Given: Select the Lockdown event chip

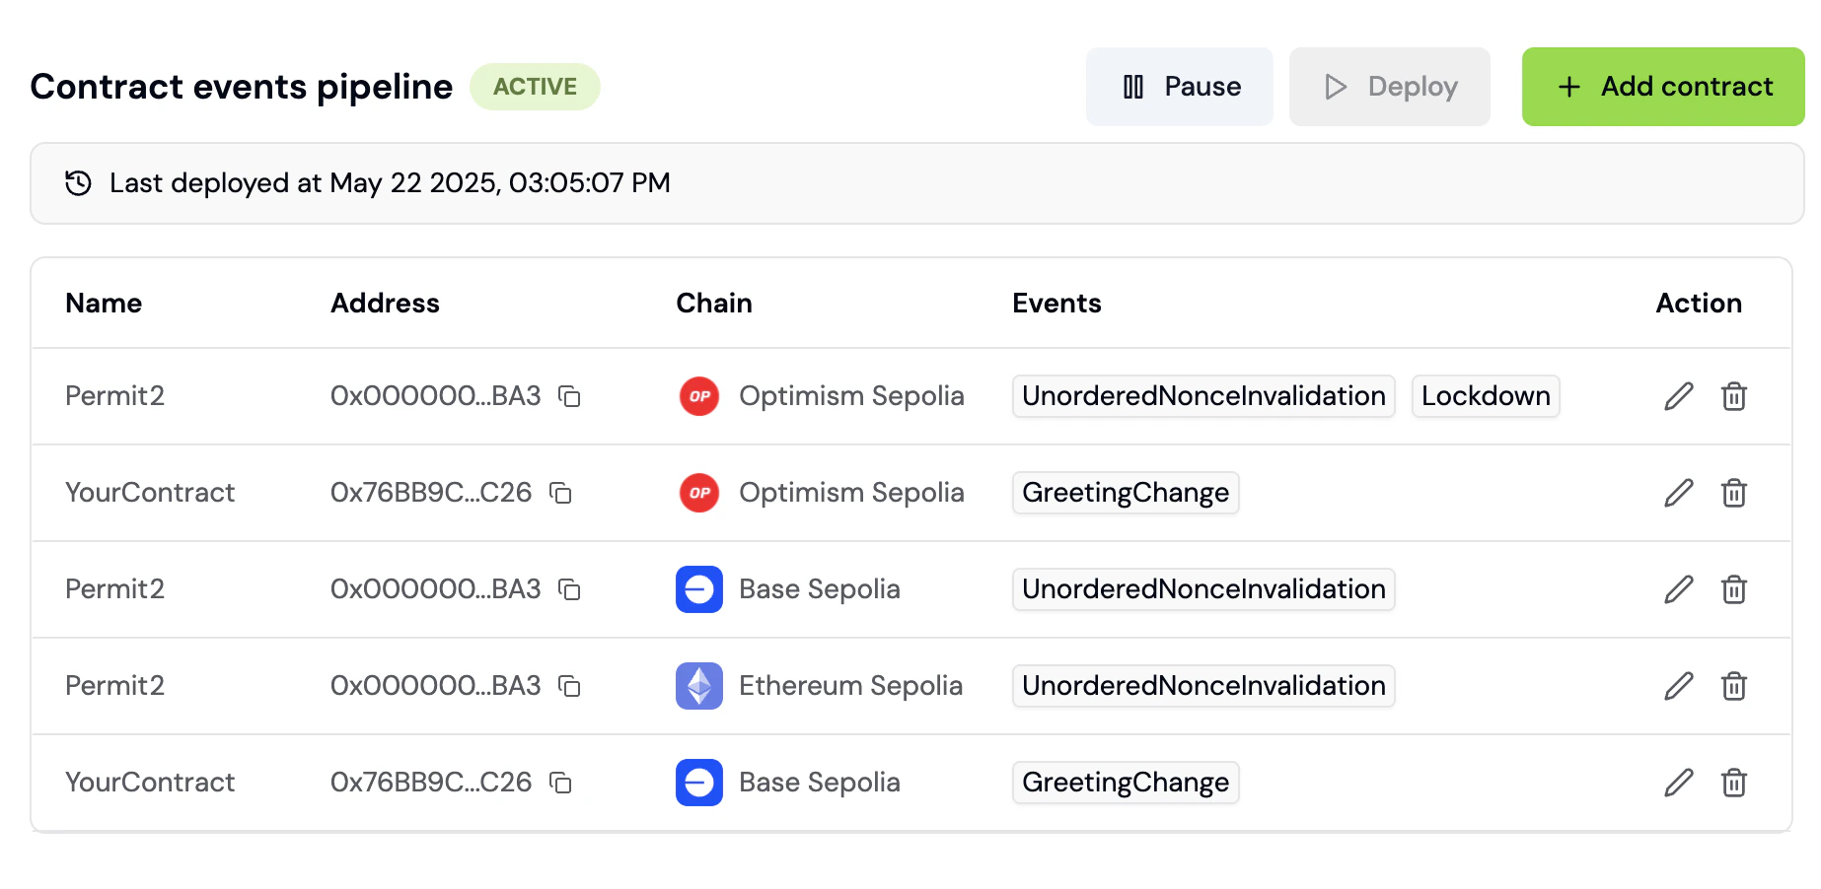Looking at the screenshot, I should [1485, 396].
